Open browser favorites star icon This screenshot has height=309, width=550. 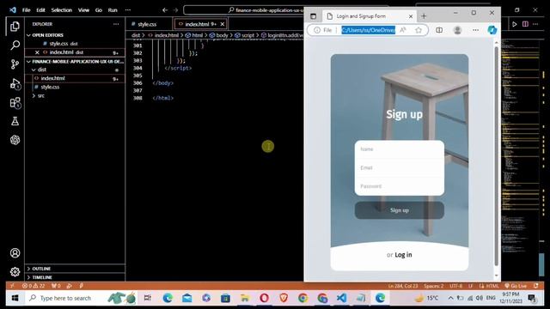(419, 30)
